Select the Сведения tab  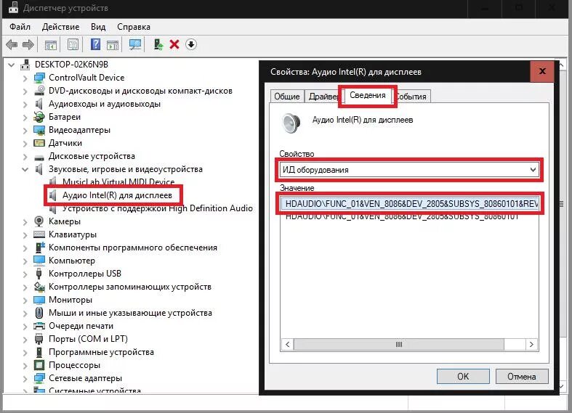367,95
